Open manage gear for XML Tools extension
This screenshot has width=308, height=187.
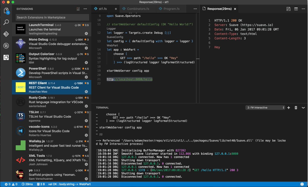point(86,164)
